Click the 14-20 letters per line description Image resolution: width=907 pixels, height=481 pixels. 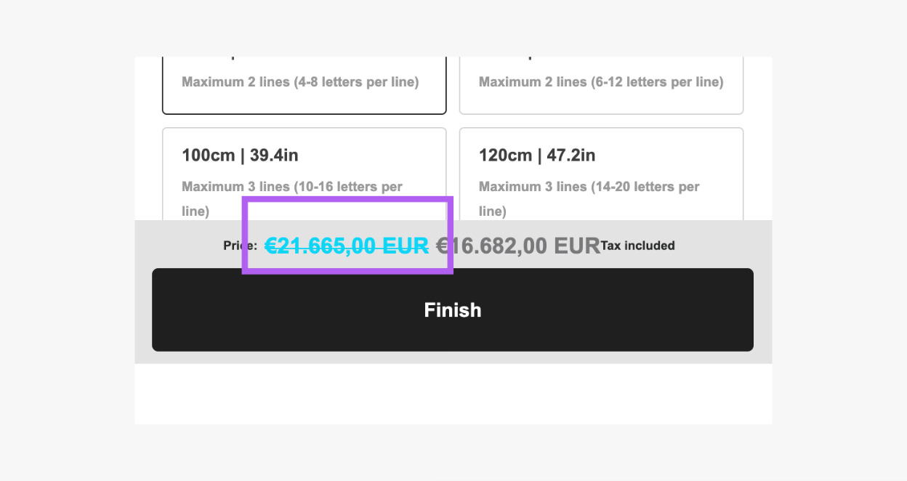point(589,187)
